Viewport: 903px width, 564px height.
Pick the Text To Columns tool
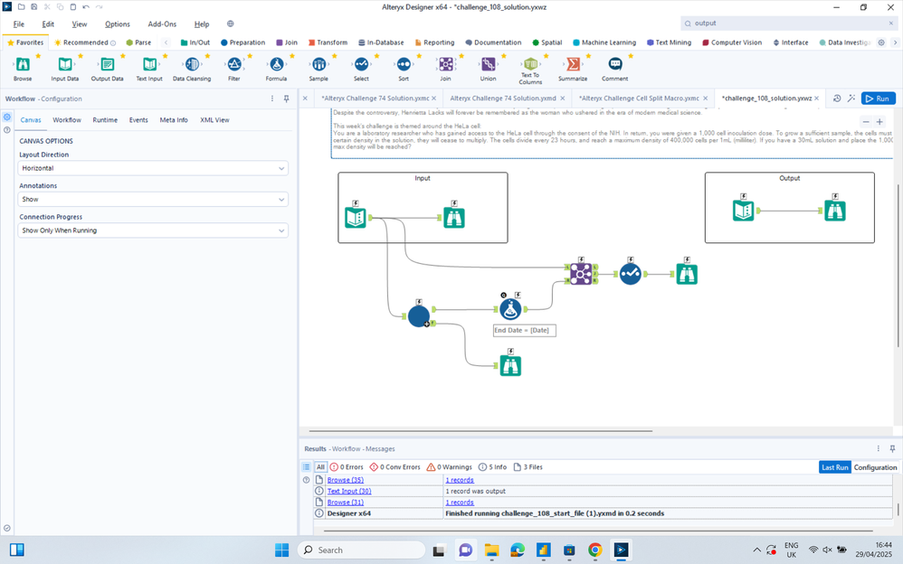click(x=530, y=65)
